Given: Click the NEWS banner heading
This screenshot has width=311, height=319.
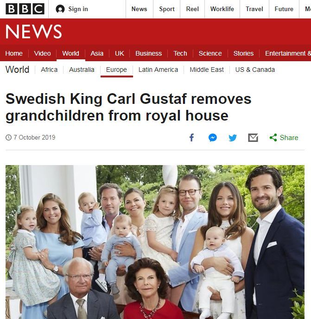Looking at the screenshot, I should 33,32.
